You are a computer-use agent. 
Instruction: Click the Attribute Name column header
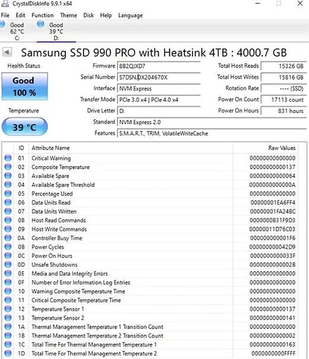click(131, 148)
